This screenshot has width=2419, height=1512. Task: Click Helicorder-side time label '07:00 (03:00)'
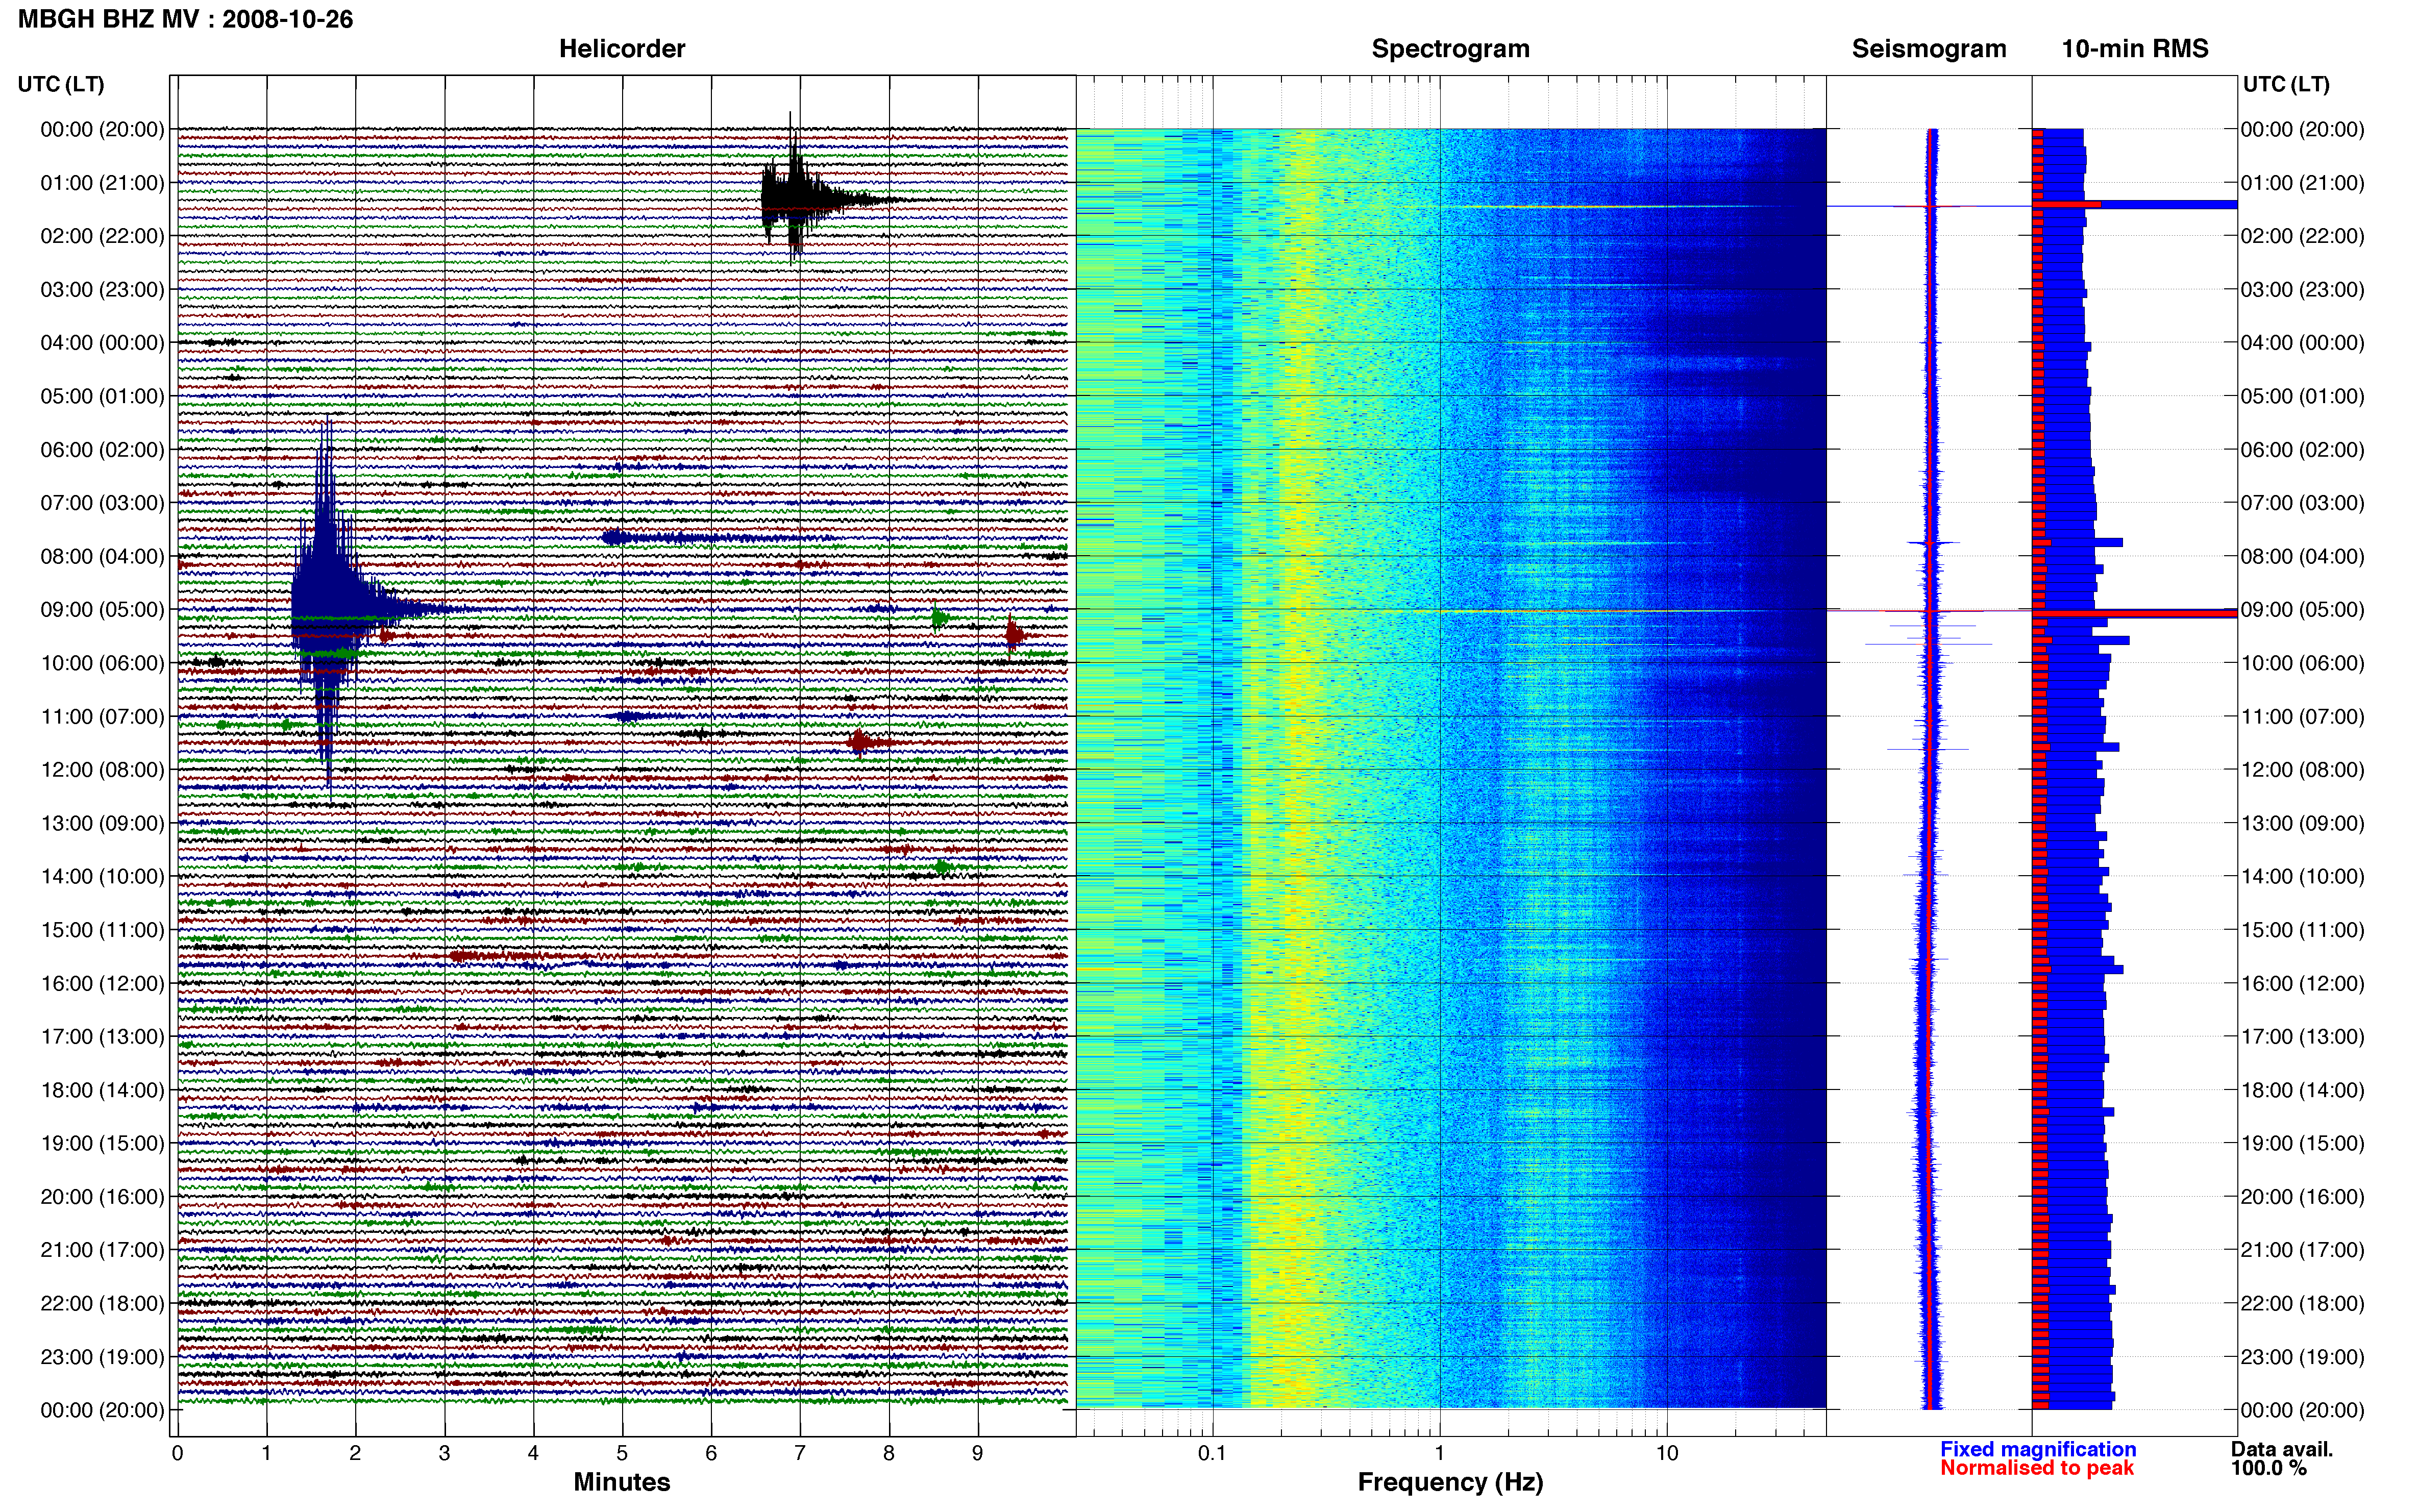pyautogui.click(x=102, y=503)
